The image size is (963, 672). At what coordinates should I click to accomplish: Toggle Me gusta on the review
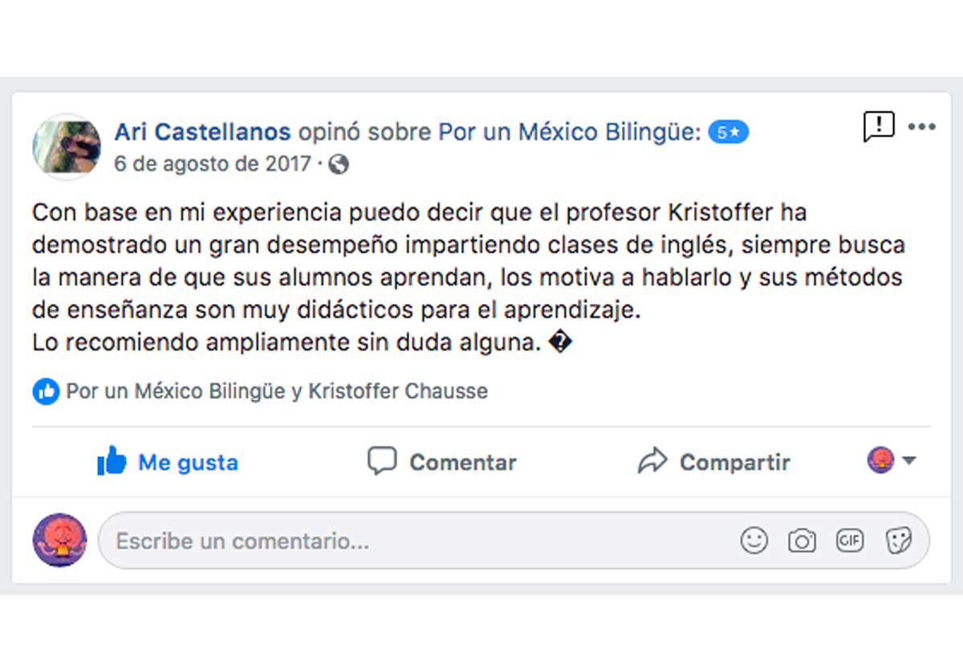click(168, 462)
